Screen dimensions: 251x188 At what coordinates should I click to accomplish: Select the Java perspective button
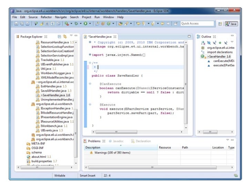[231, 24]
